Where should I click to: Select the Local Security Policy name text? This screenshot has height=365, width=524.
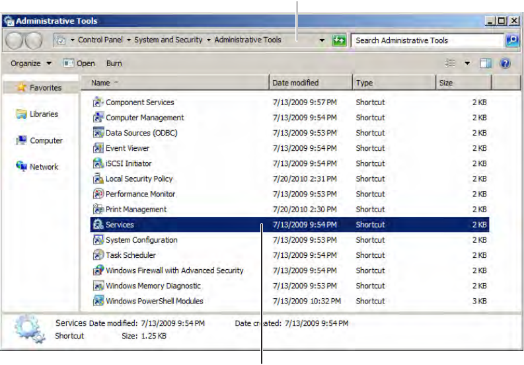(139, 179)
